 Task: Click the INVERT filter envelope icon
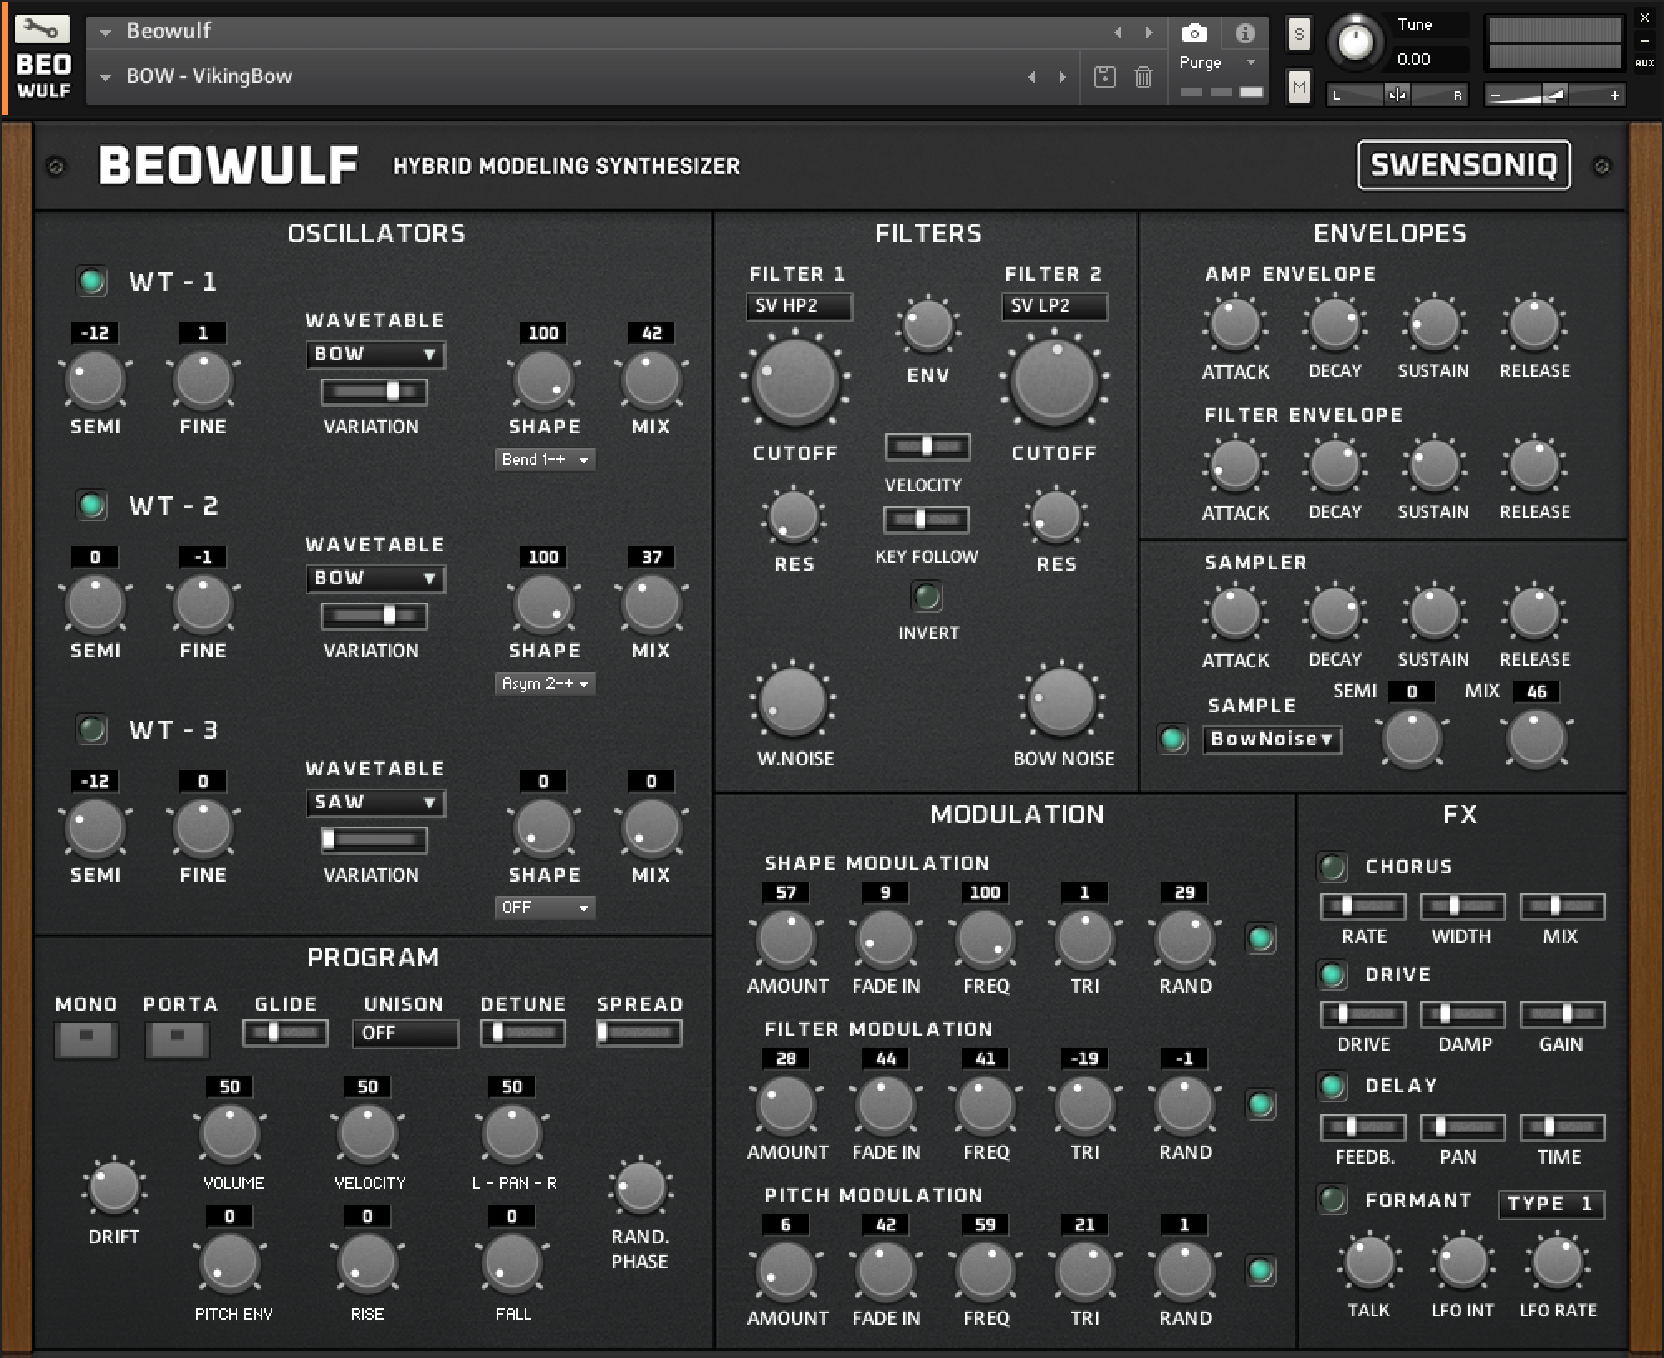coord(923,597)
